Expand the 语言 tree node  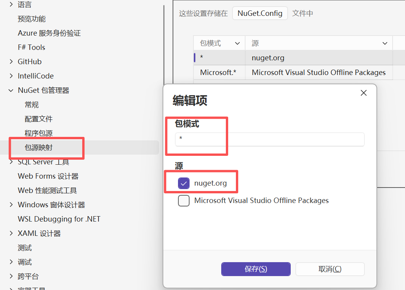(x=11, y=5)
